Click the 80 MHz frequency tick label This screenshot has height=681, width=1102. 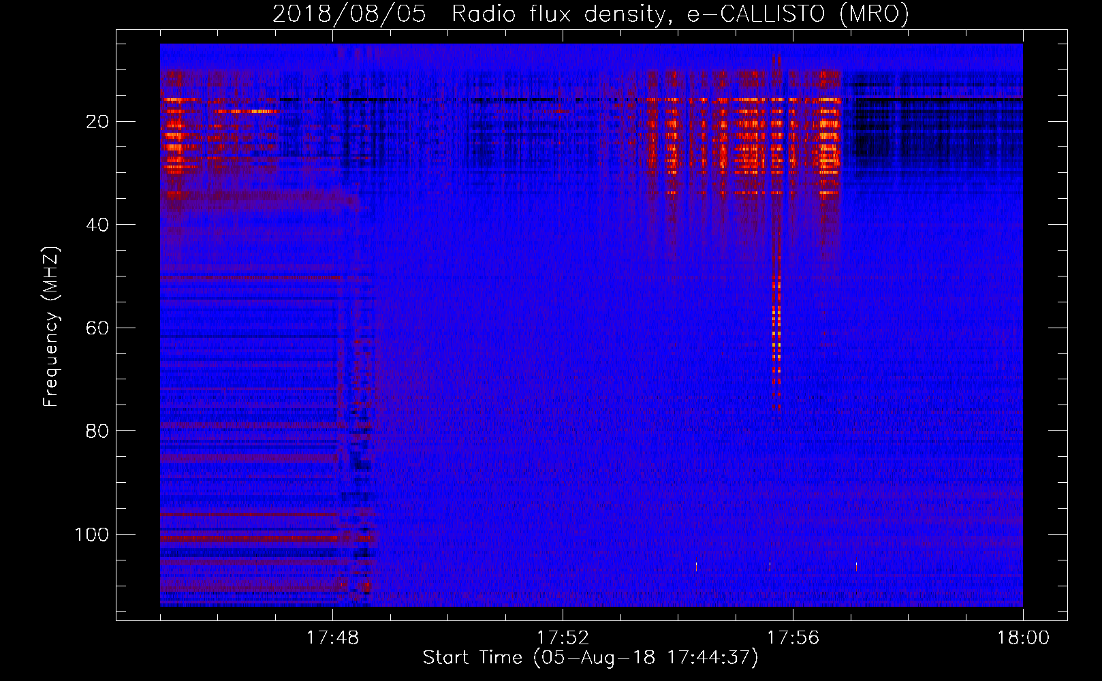(97, 431)
